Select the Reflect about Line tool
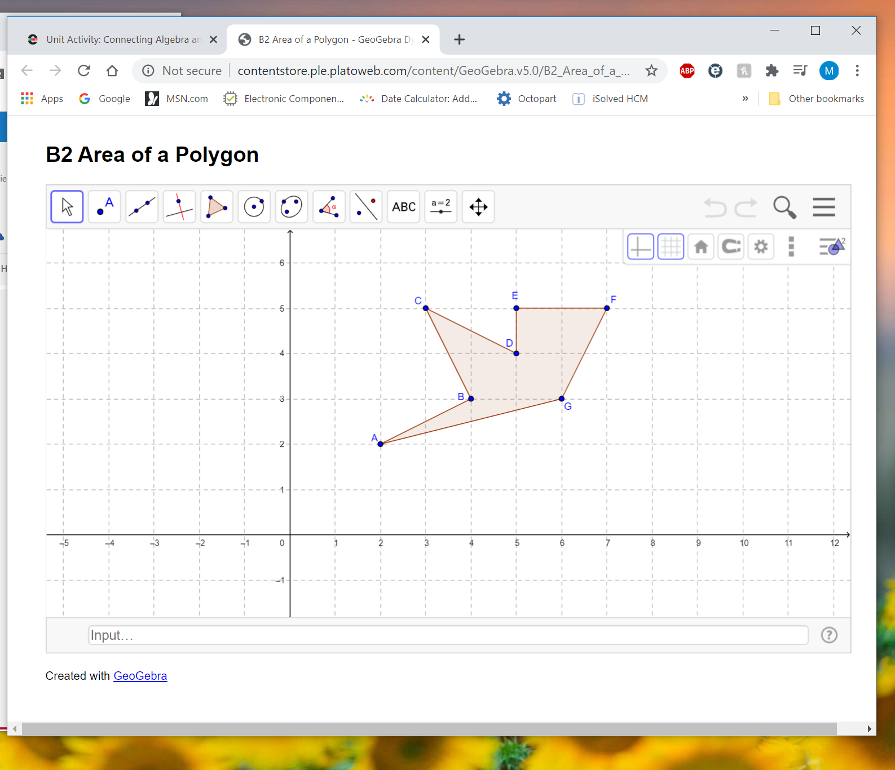Viewport: 895px width, 770px height. click(366, 207)
